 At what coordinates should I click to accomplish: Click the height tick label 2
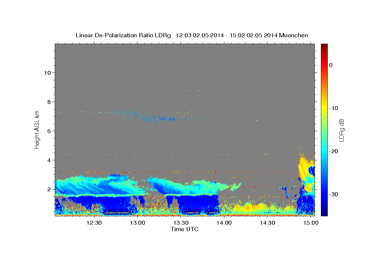tap(49, 189)
